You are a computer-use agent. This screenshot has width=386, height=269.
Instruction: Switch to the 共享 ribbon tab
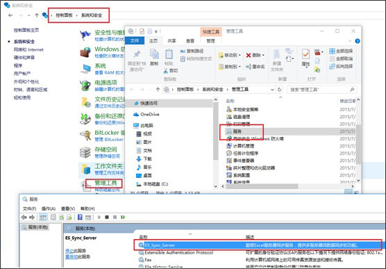(171, 41)
